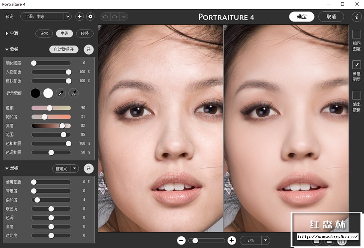Select the white mask display swatch
Screen dimensions: 364x248
(x=48, y=93)
